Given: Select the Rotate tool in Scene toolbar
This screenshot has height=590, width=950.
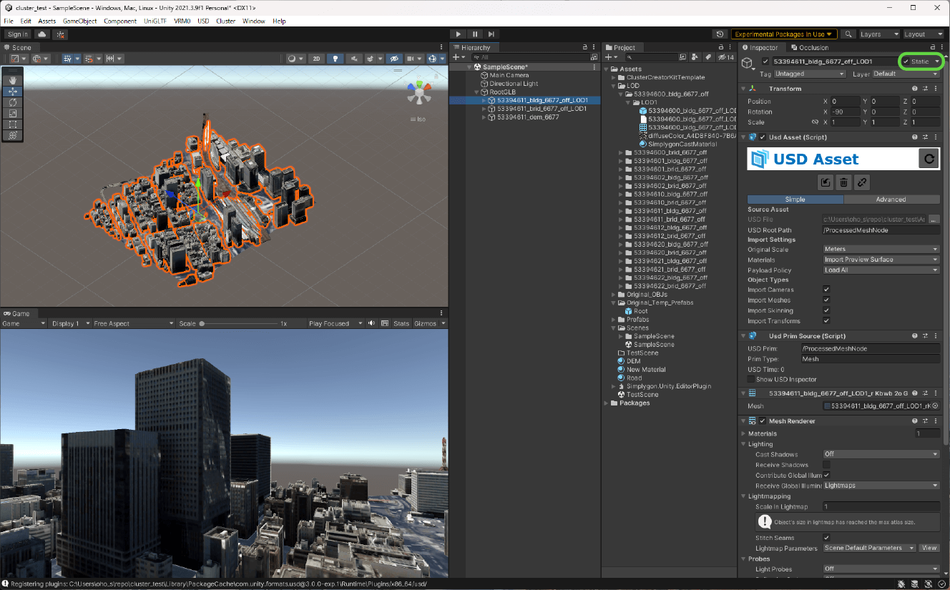Looking at the screenshot, I should pos(12,102).
